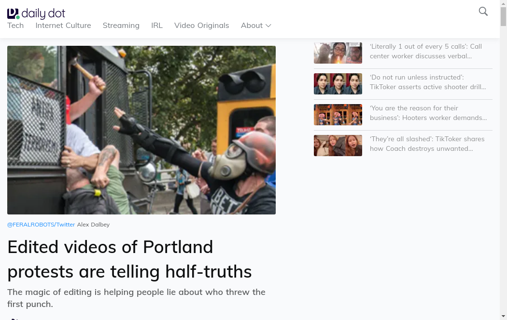Open Video Originals section
Image resolution: width=507 pixels, height=320 pixels.
[201, 26]
